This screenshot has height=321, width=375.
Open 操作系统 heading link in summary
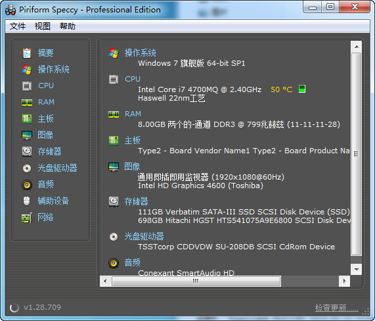[x=140, y=53]
